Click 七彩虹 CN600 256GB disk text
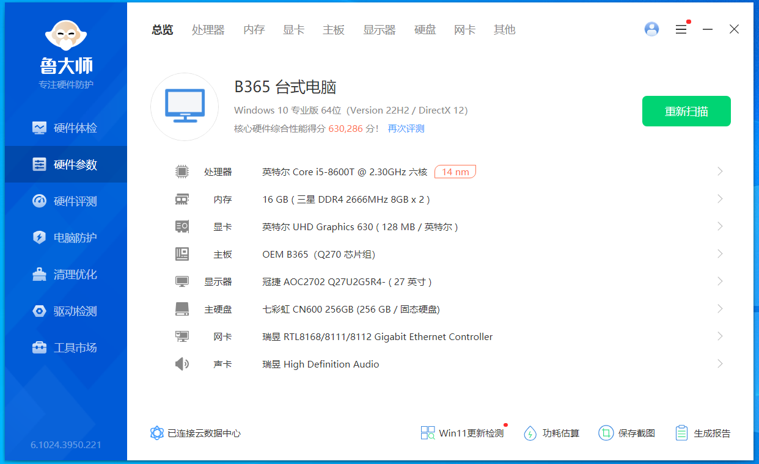Image resolution: width=759 pixels, height=464 pixels. click(351, 310)
